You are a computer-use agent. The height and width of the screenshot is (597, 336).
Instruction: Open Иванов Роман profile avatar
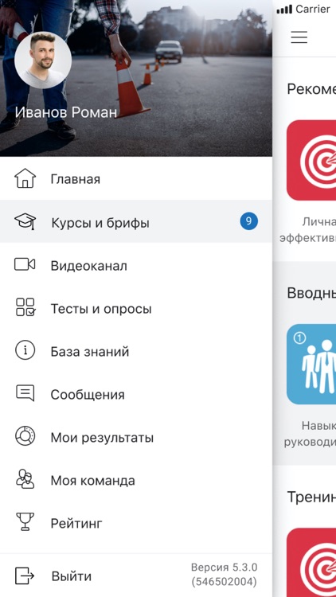(x=43, y=60)
